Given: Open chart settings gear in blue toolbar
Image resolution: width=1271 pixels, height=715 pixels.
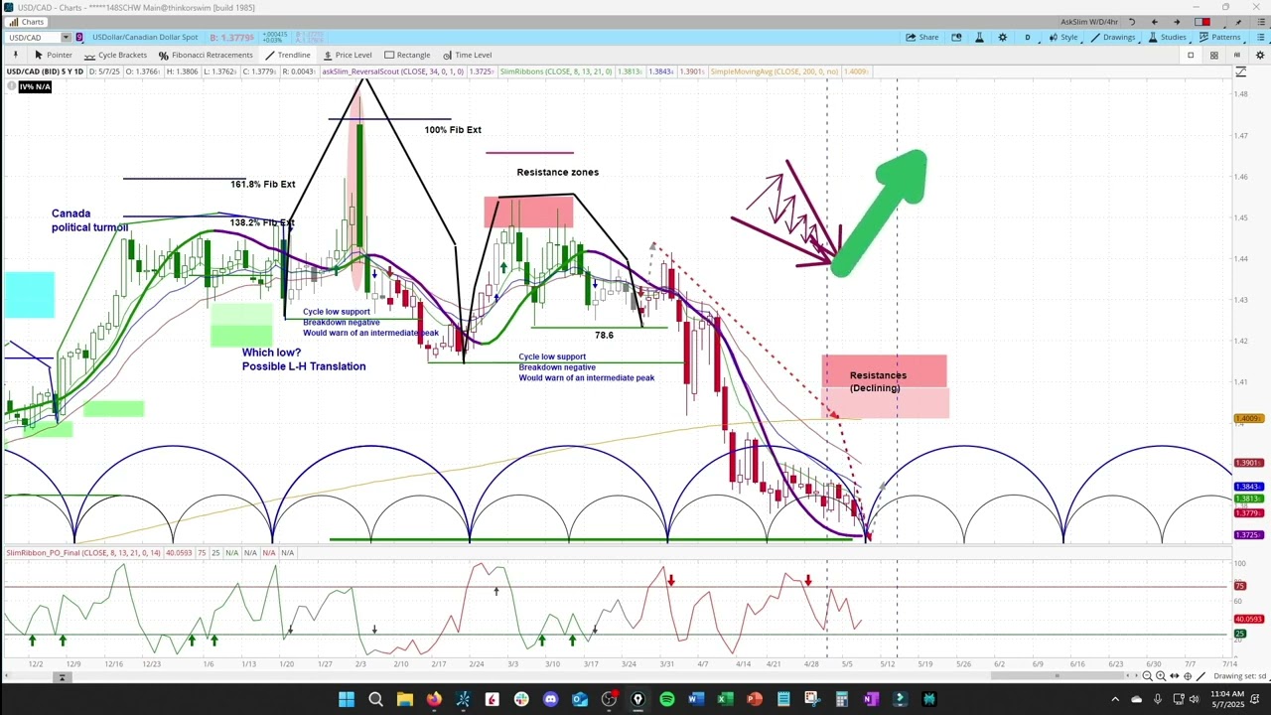Looking at the screenshot, I should tap(1002, 37).
